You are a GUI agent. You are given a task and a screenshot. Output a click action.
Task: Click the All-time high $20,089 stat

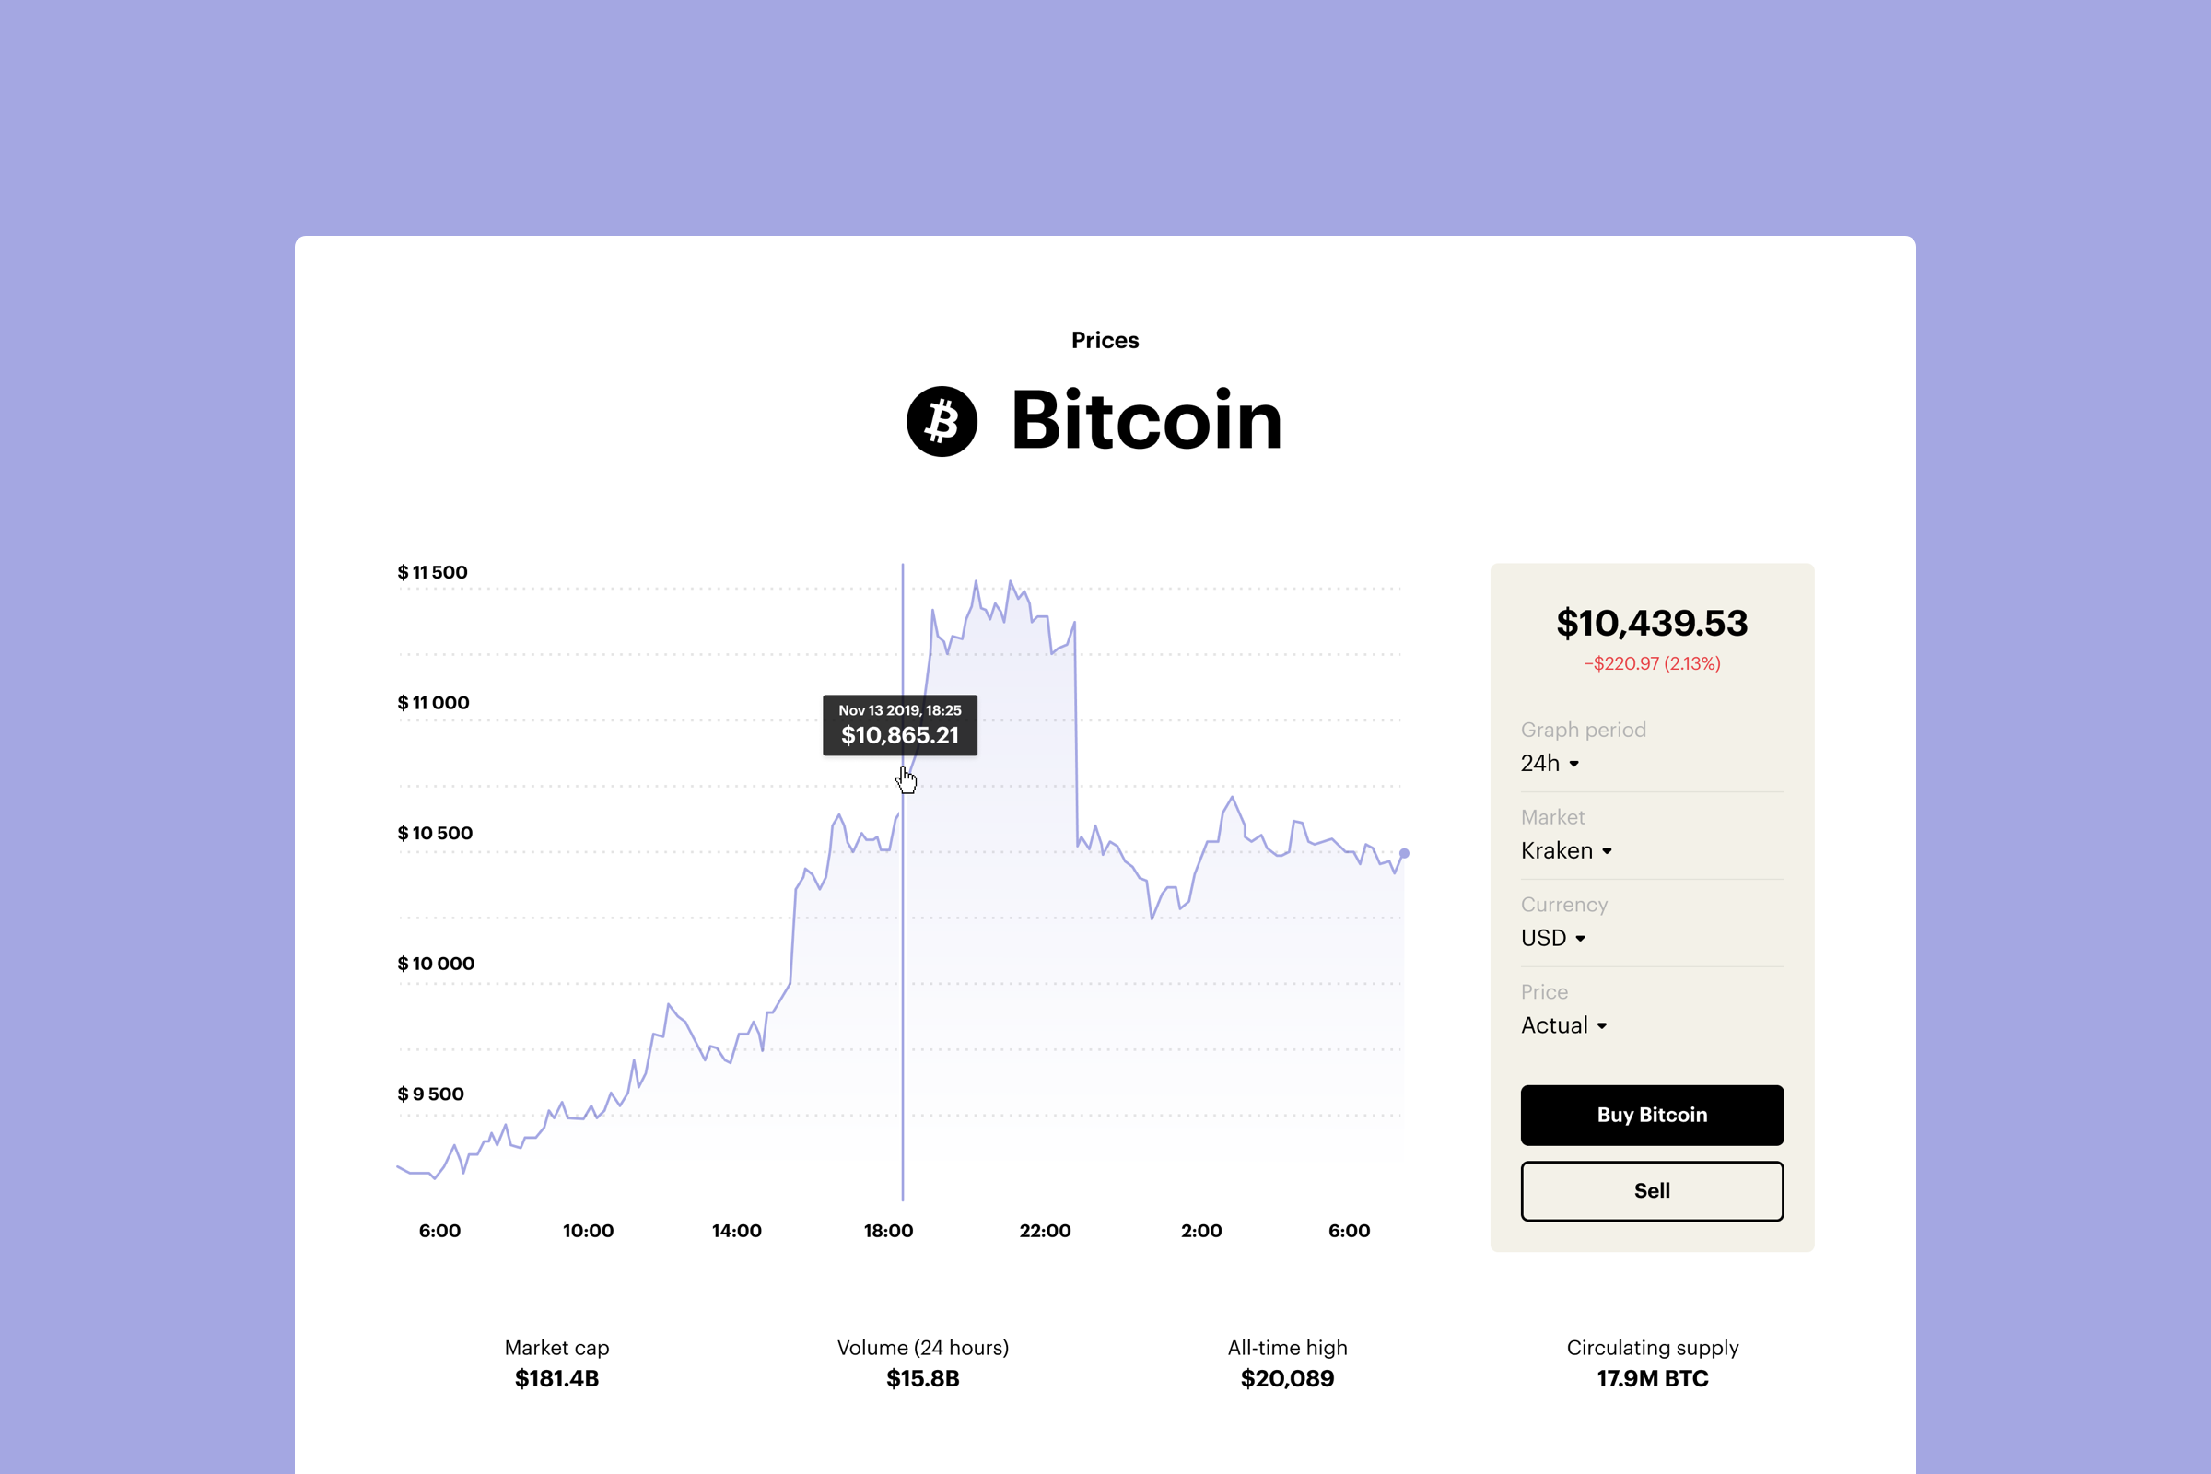[1287, 1363]
